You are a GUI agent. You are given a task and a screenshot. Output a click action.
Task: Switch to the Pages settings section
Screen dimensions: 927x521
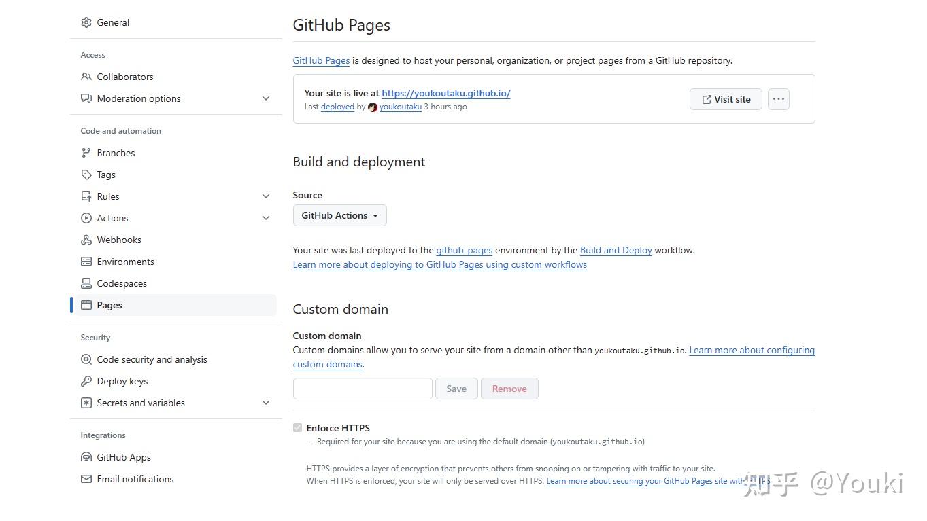(109, 305)
